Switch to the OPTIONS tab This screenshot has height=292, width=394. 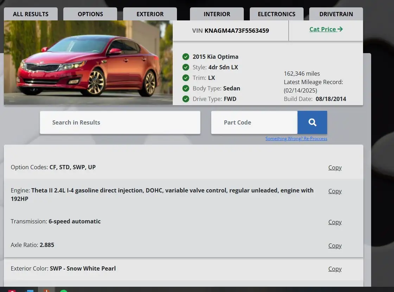coord(90,14)
